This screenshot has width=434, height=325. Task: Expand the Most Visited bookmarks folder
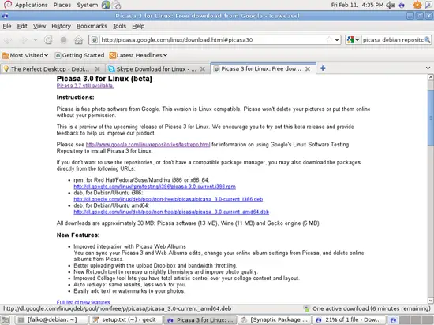point(25,55)
